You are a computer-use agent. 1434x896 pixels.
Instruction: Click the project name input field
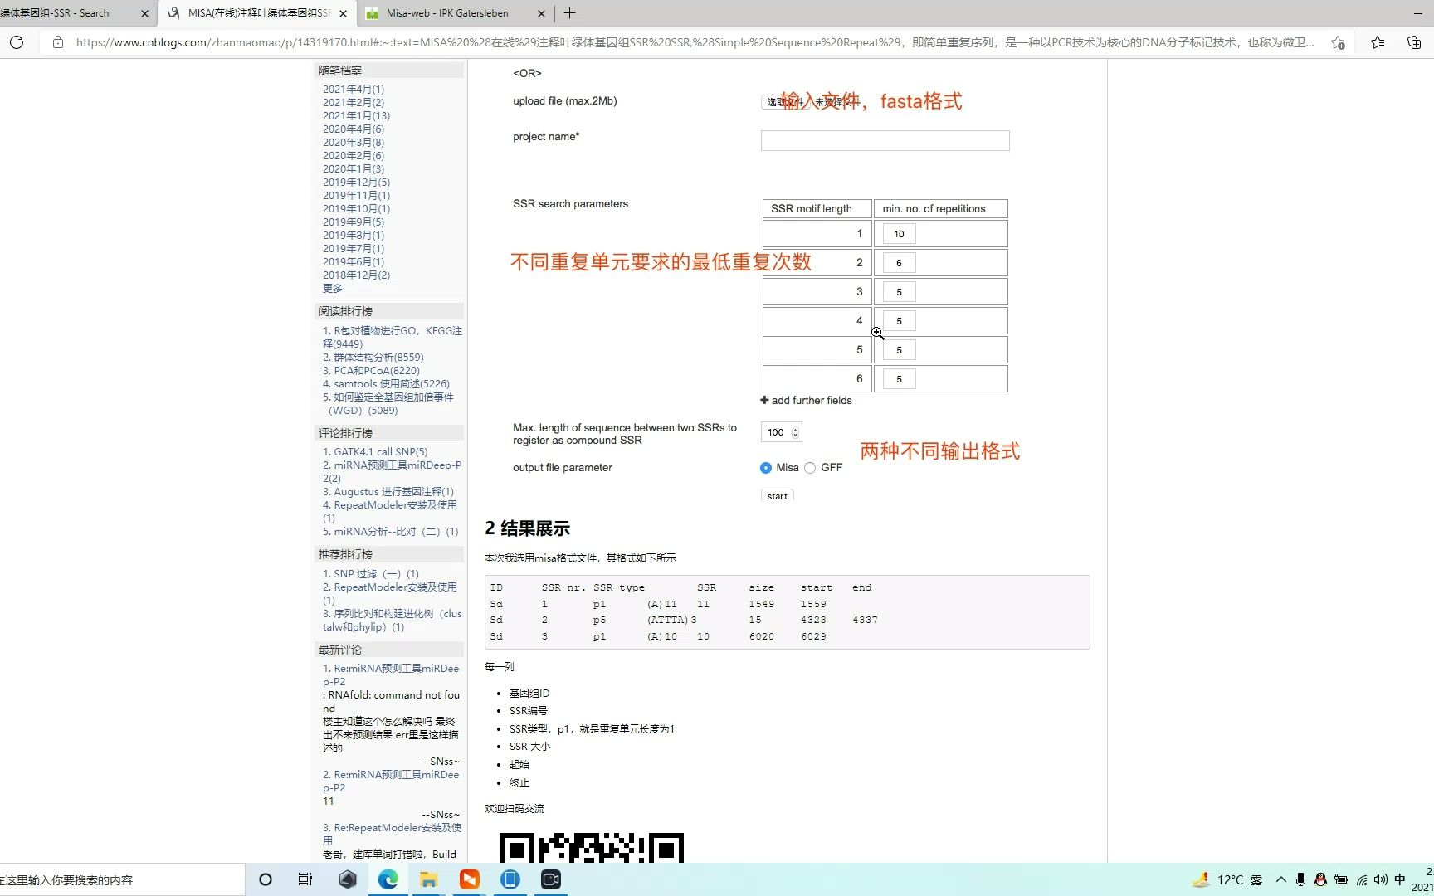(x=884, y=140)
